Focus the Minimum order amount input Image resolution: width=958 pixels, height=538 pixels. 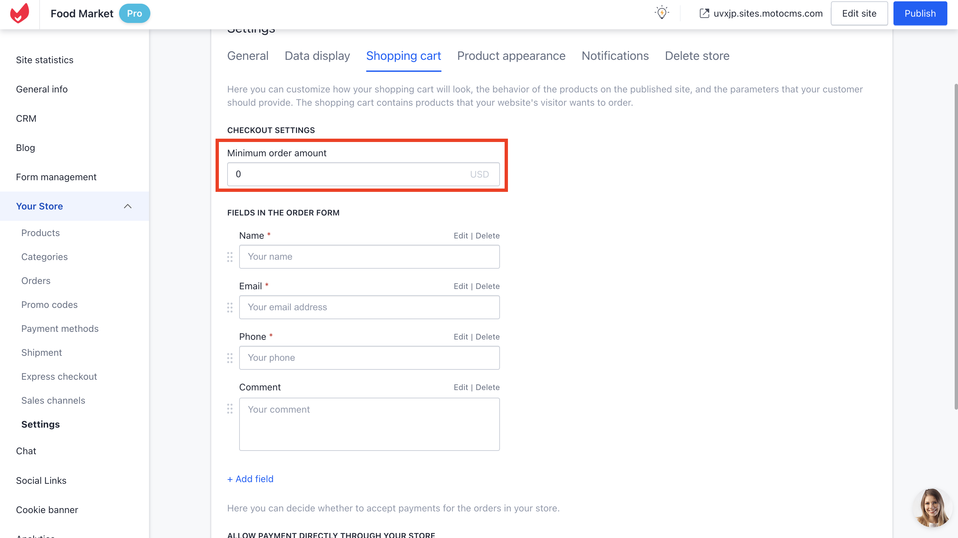coord(363,174)
